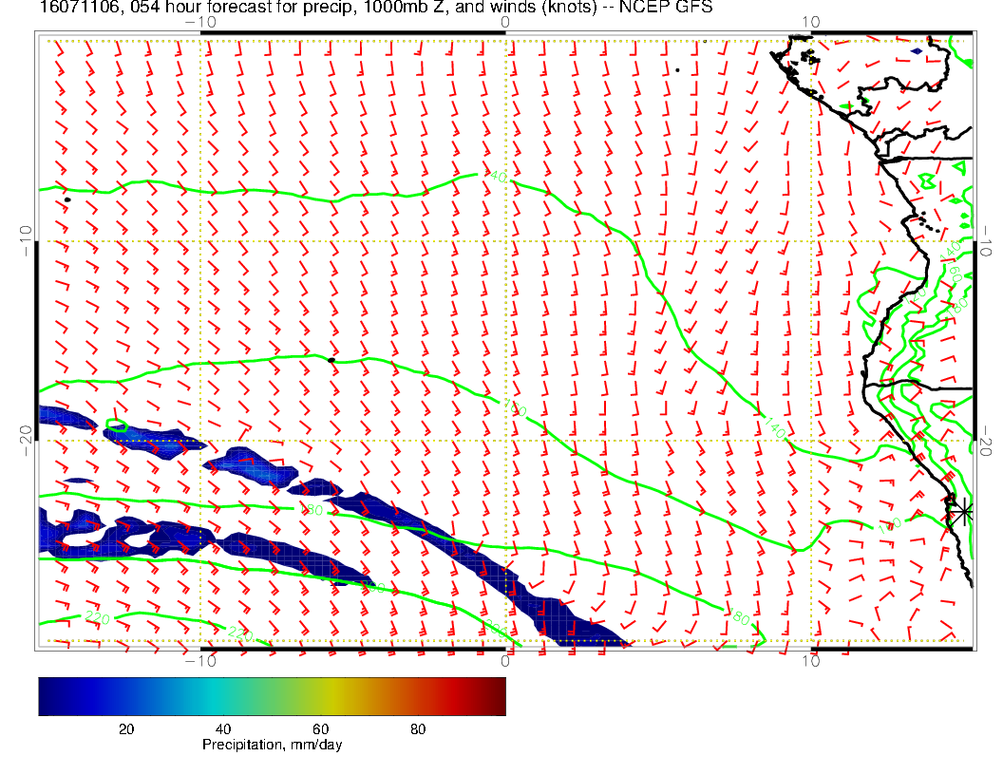Click the '20' tick on the colorbar
Screen dimensions: 1003x775
[124, 729]
